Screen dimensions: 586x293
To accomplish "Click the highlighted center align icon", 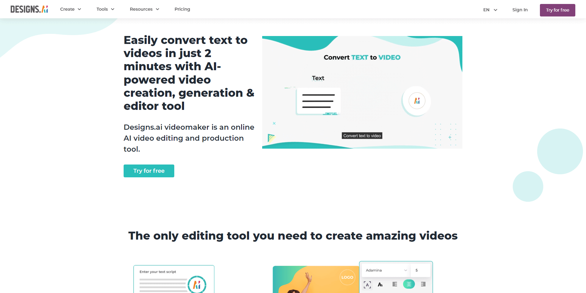I will point(409,284).
